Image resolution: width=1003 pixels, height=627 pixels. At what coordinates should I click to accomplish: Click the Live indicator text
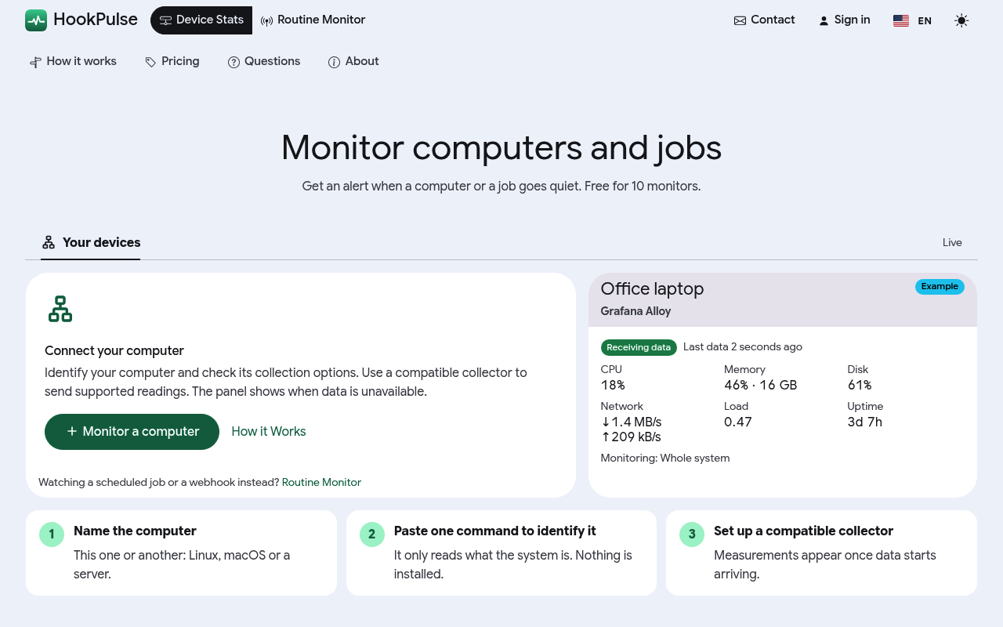click(x=952, y=243)
